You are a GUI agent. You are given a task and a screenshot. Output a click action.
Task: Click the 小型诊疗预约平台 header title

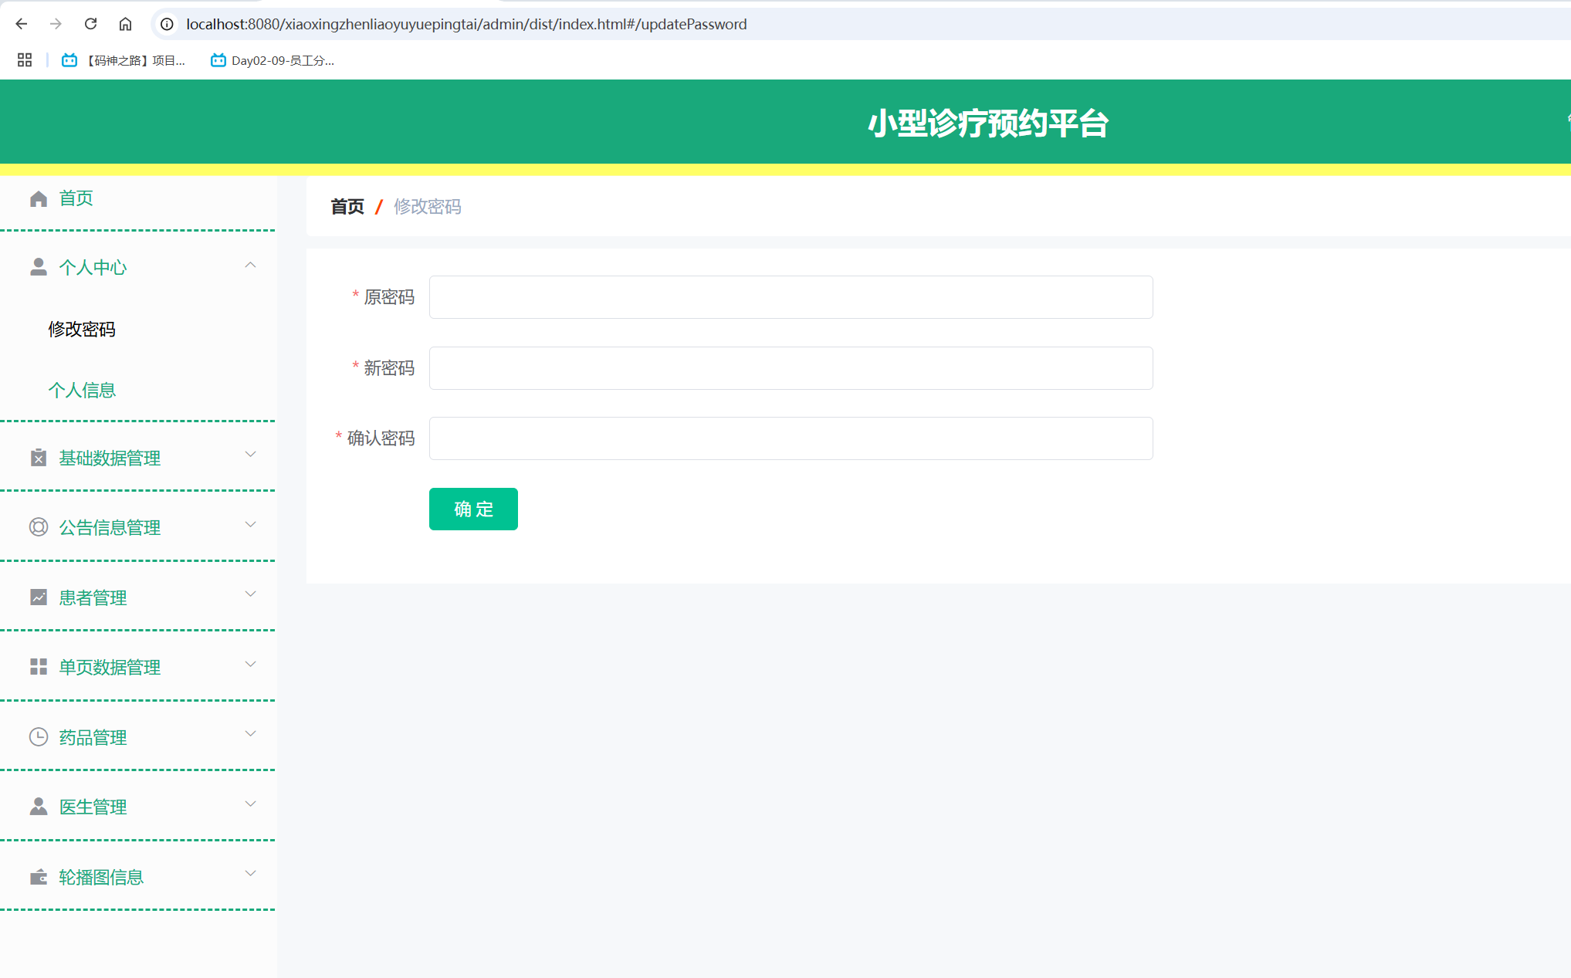point(988,123)
